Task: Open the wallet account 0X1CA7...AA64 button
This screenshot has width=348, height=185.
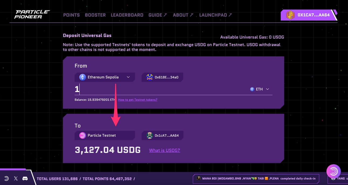Action: click(309, 15)
